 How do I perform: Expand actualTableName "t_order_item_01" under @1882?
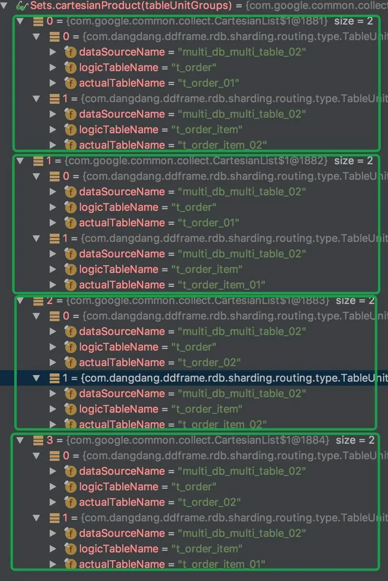[53, 285]
